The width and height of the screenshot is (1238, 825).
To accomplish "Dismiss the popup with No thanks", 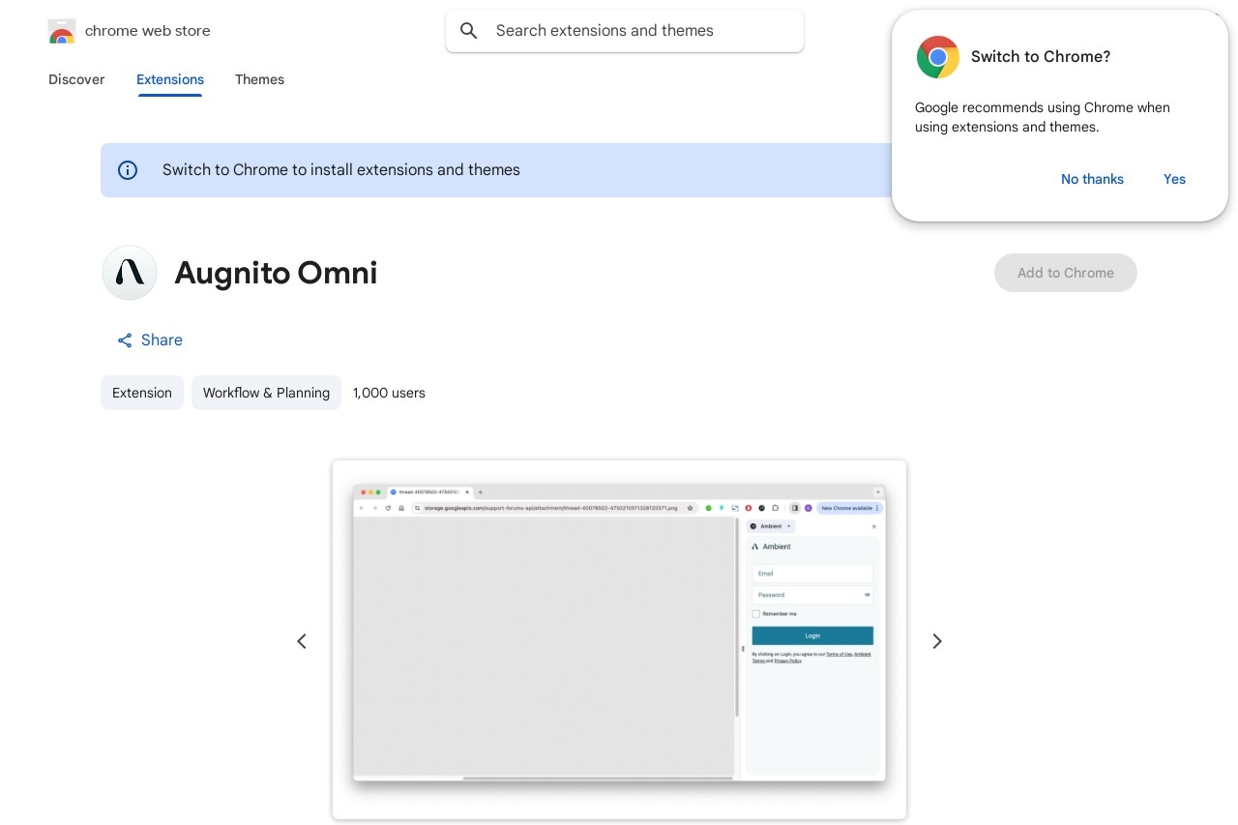I will [x=1092, y=179].
